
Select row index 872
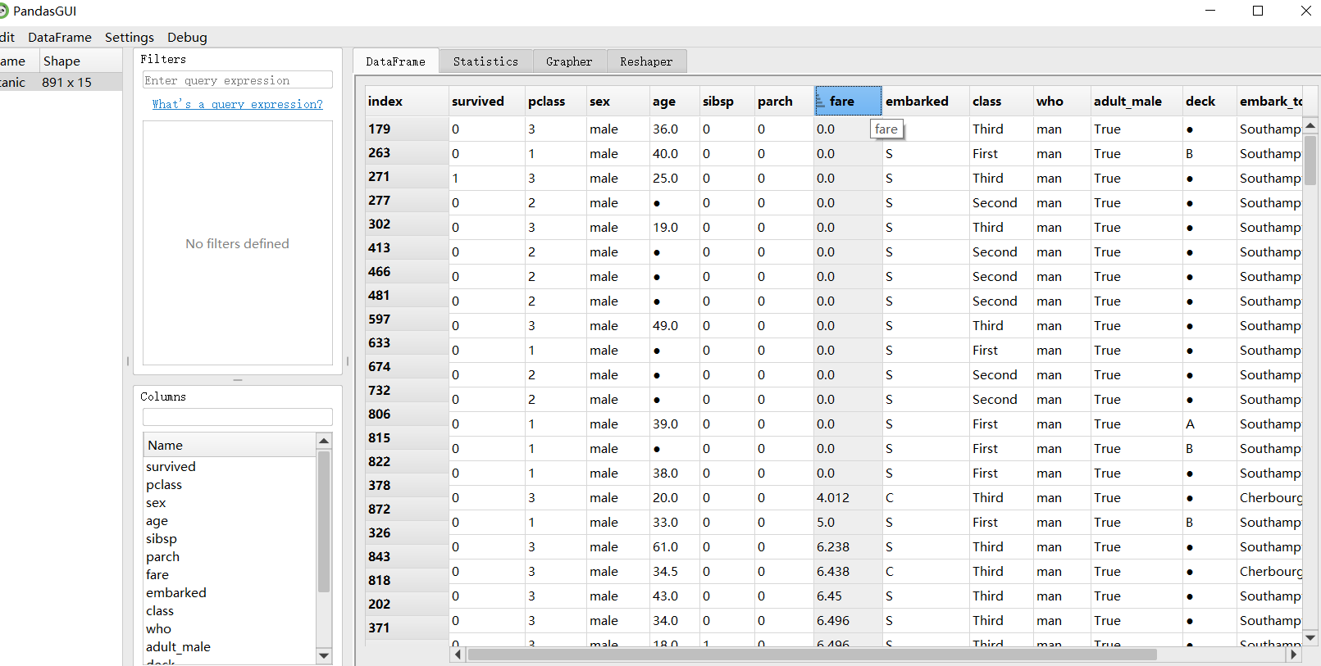(x=407, y=509)
